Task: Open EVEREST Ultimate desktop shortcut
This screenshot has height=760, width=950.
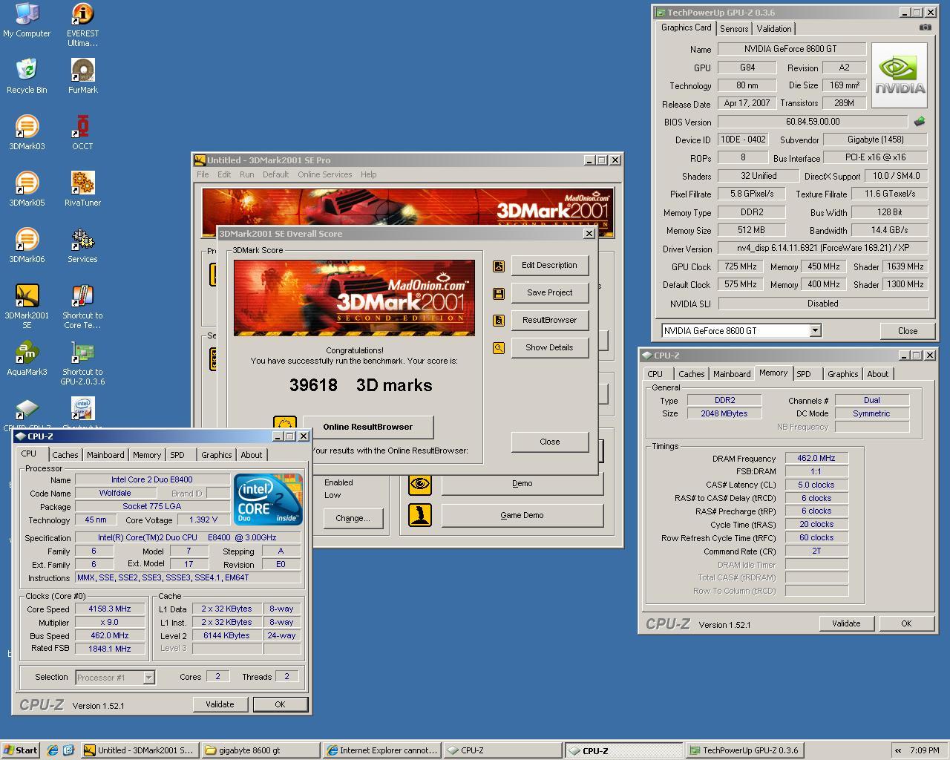Action: pyautogui.click(x=82, y=24)
